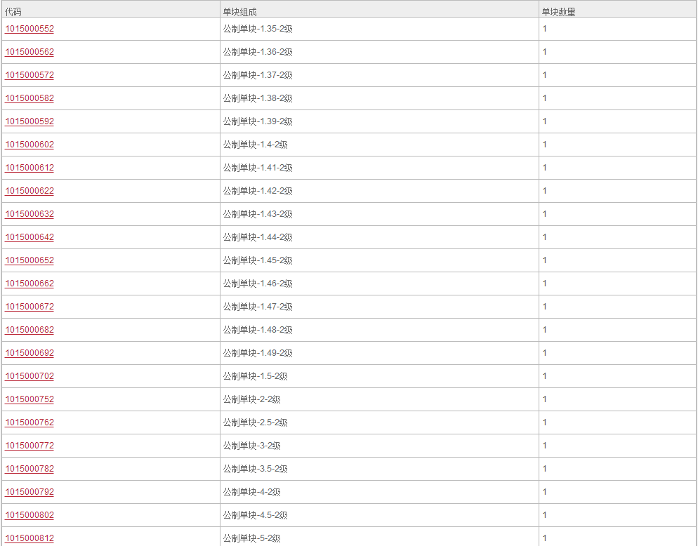Select cell 公制单块-1.46-2级
This screenshot has height=546, width=698.
pos(258,284)
